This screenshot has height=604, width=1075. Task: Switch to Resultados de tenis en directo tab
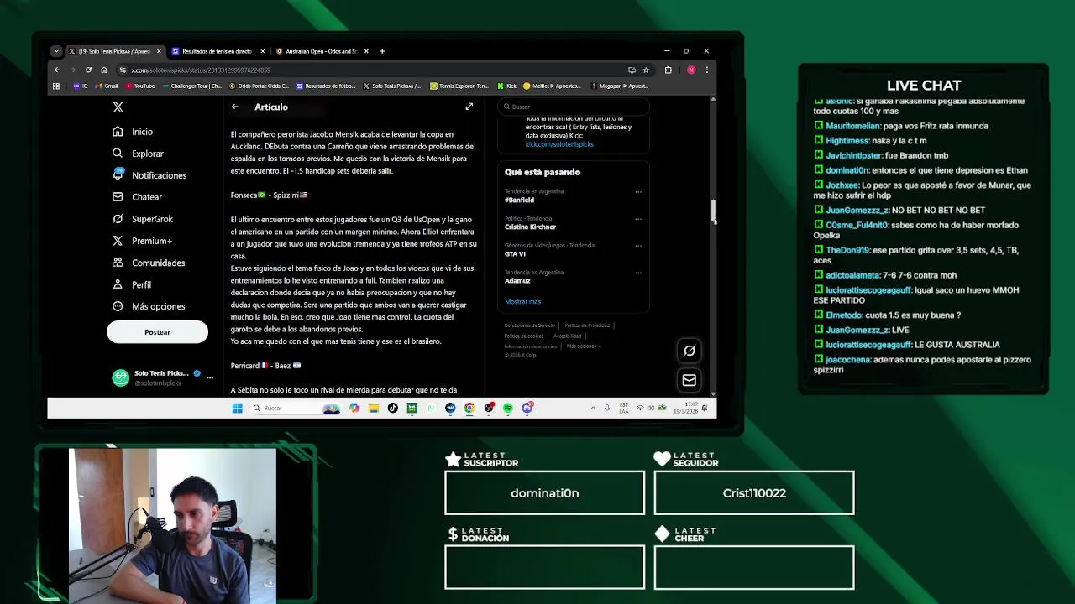(218, 51)
